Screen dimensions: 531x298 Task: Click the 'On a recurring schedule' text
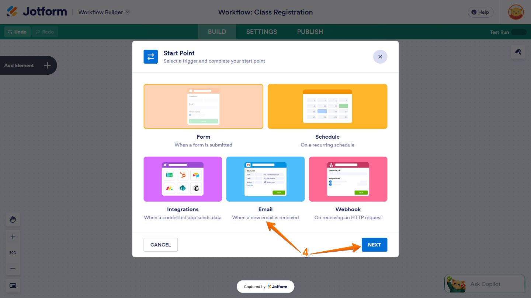pos(327,145)
